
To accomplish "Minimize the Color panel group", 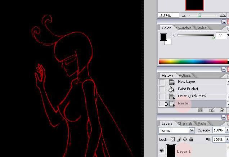I will tap(224, 22).
